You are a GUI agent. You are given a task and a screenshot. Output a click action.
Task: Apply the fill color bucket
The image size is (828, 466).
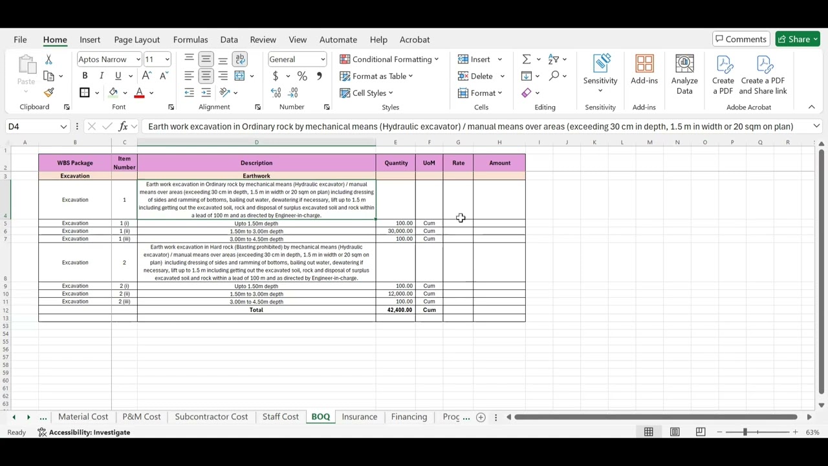click(x=113, y=93)
